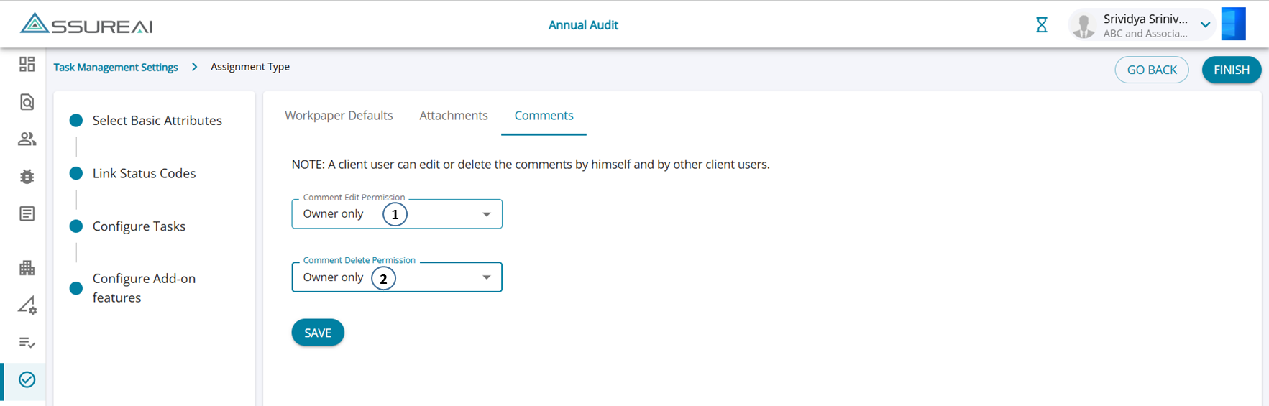Expand the Comment Delete Permission dropdown

396,277
